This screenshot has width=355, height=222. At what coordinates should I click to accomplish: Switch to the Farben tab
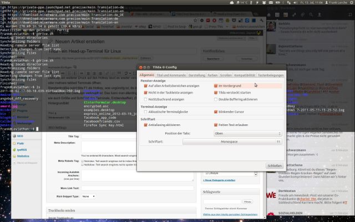point(212,75)
